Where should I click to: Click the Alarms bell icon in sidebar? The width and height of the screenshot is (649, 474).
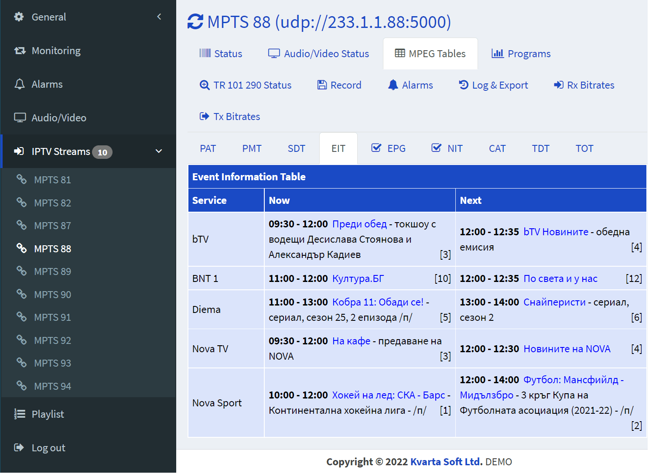[x=20, y=84]
